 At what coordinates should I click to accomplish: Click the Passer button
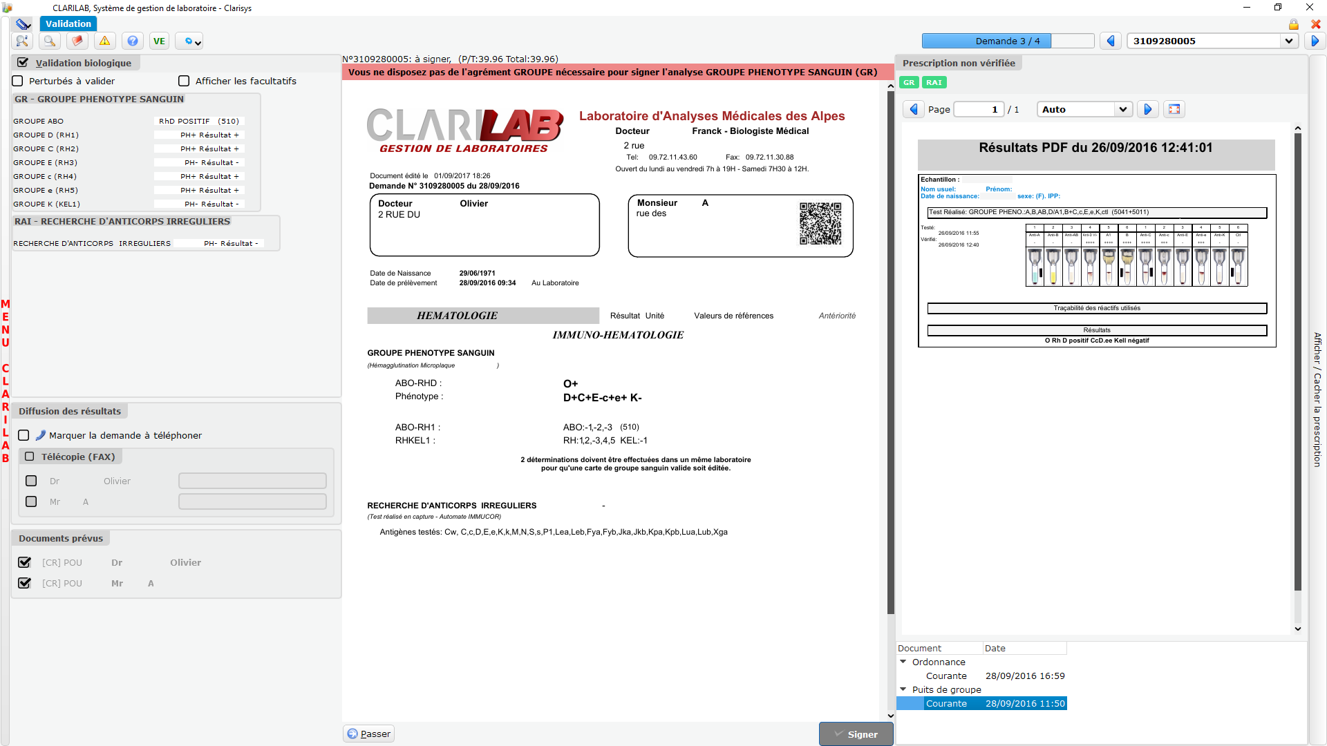[369, 734]
